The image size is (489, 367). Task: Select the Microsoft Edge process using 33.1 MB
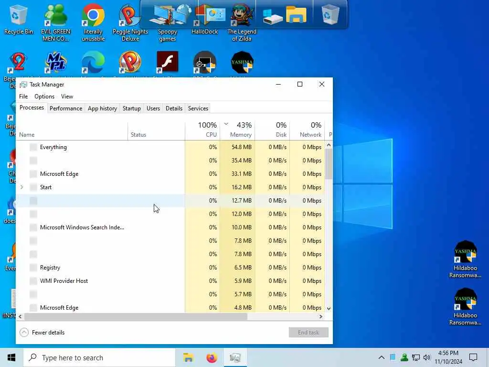click(170, 174)
